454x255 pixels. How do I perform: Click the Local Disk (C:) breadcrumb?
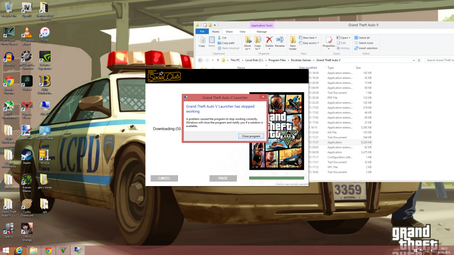[254, 60]
